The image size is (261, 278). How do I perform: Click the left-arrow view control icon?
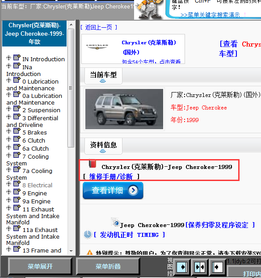click(217, 266)
